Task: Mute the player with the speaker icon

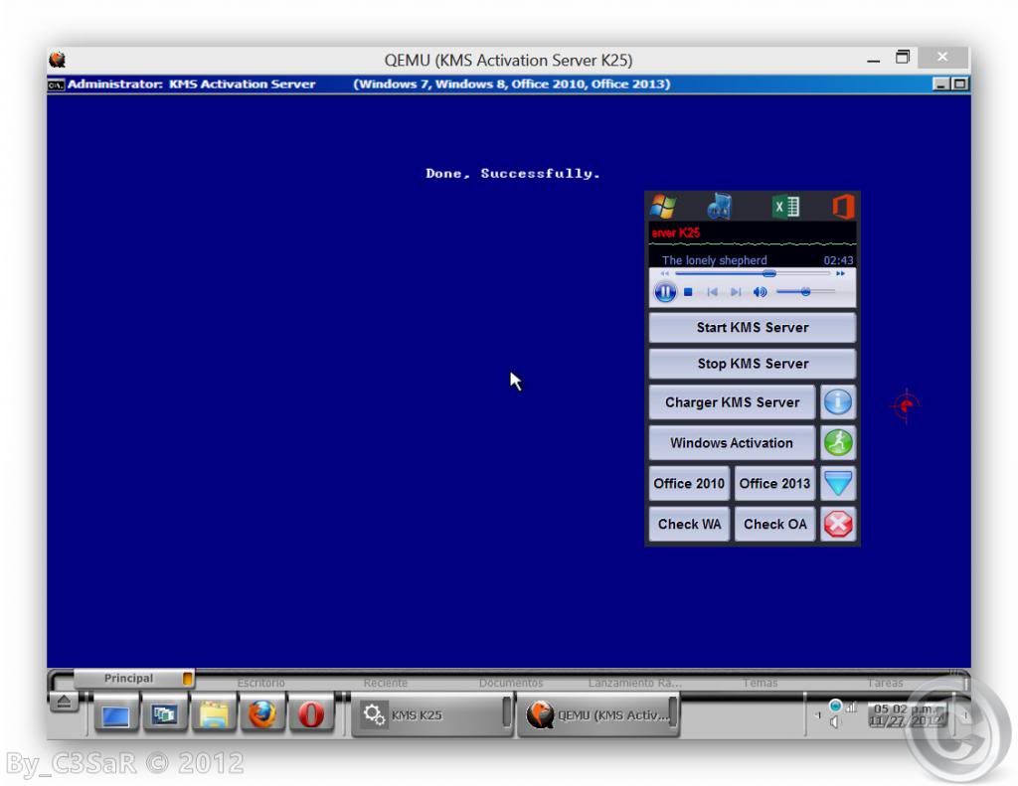Action: [760, 292]
